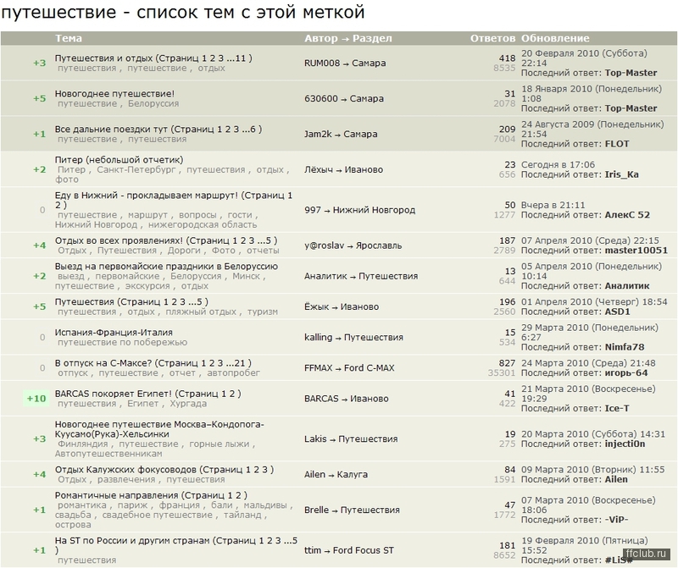Go to page 21 of 'В отпуск на С-Максе?'
This screenshot has height=568, width=678.
click(x=240, y=363)
